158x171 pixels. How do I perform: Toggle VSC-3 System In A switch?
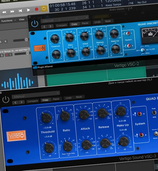(x=139, y=114)
